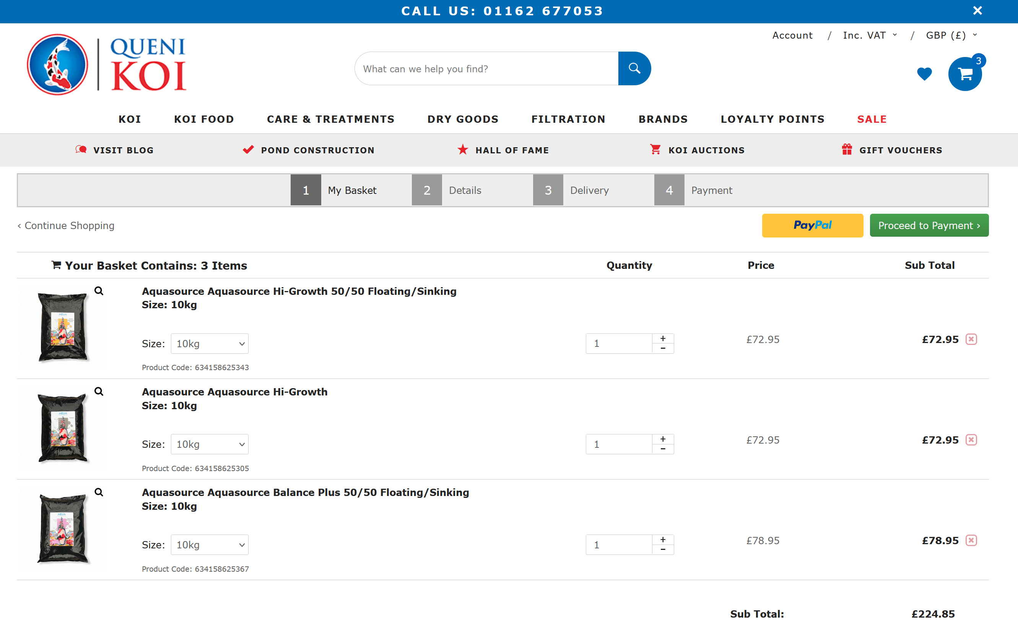Click Proceed to Payment button

pos(929,225)
